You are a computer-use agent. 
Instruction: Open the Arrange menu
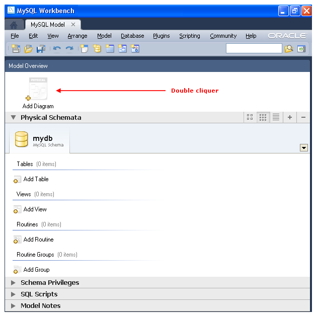[x=77, y=36]
